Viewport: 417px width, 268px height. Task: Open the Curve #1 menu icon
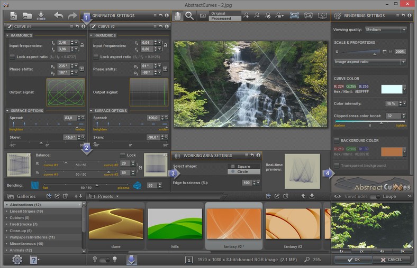71,26
